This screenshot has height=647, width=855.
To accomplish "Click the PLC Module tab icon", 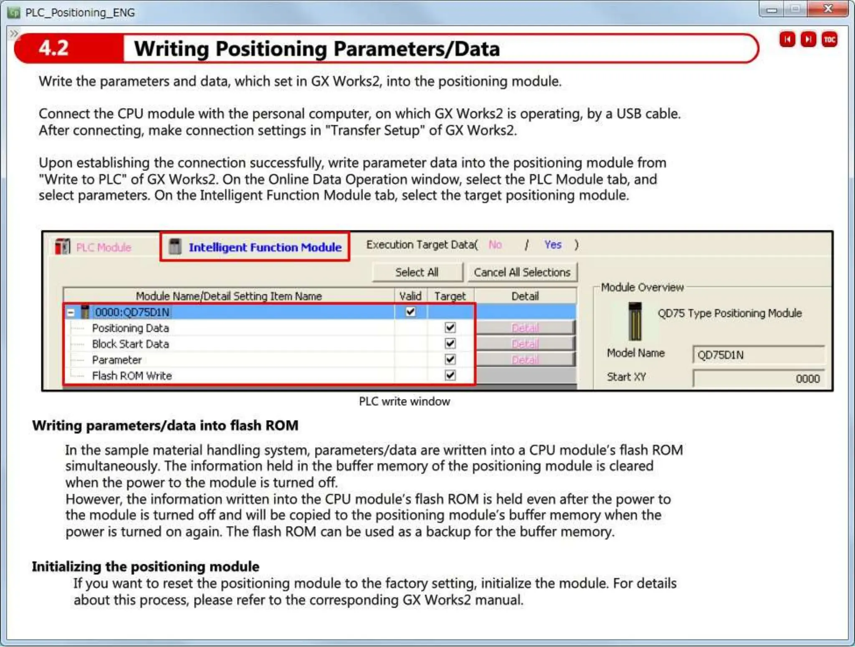I will click(x=63, y=247).
